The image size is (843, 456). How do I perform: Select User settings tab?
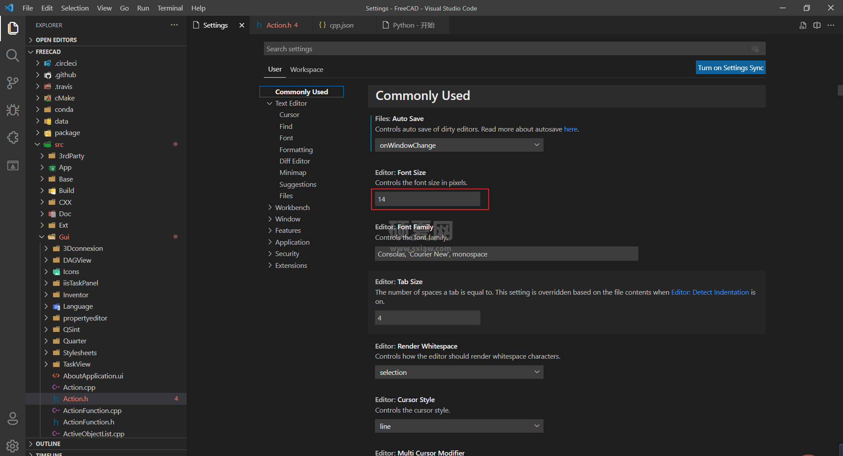275,69
